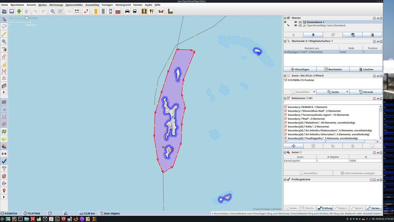Choose the extrude tool
This screenshot has width=394, height=222.
click(x=4, y=86)
